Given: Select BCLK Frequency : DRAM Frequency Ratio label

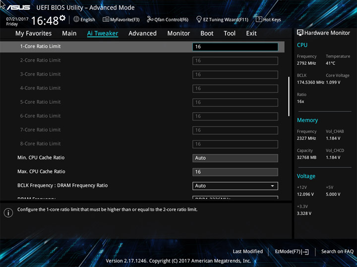Looking at the screenshot, I should (x=62, y=185).
